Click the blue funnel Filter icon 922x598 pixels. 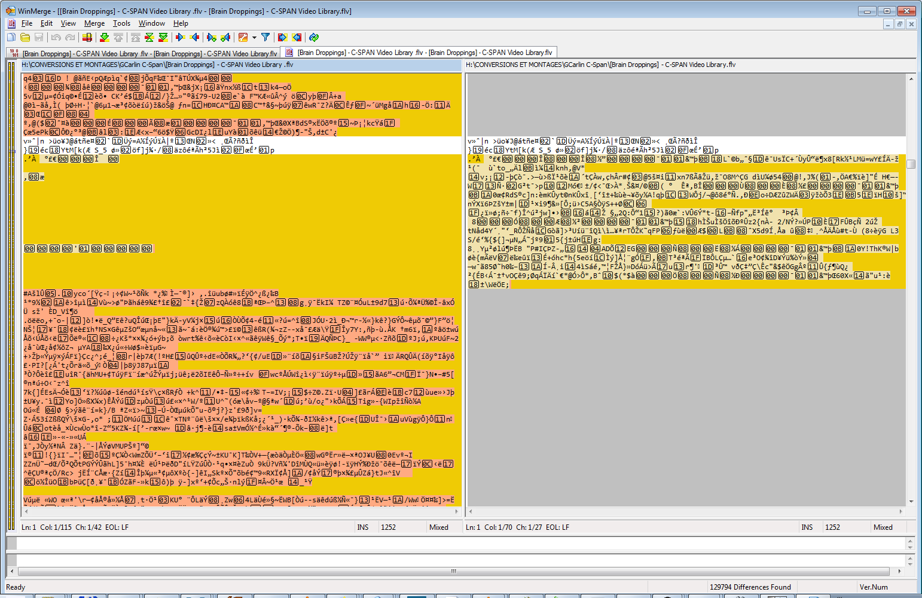[x=265, y=38]
